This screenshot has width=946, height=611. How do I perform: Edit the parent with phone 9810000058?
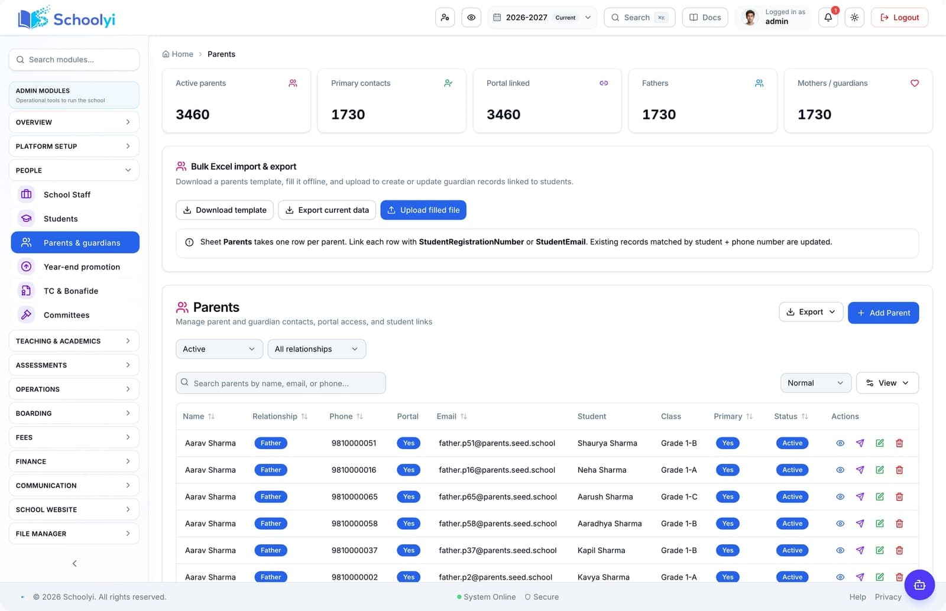[880, 524]
